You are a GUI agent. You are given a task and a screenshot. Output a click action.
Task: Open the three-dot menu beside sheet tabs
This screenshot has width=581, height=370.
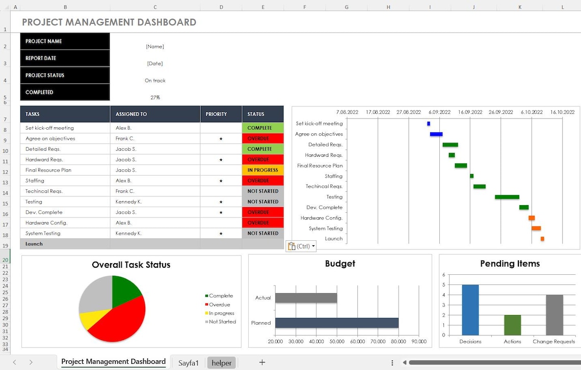392,362
